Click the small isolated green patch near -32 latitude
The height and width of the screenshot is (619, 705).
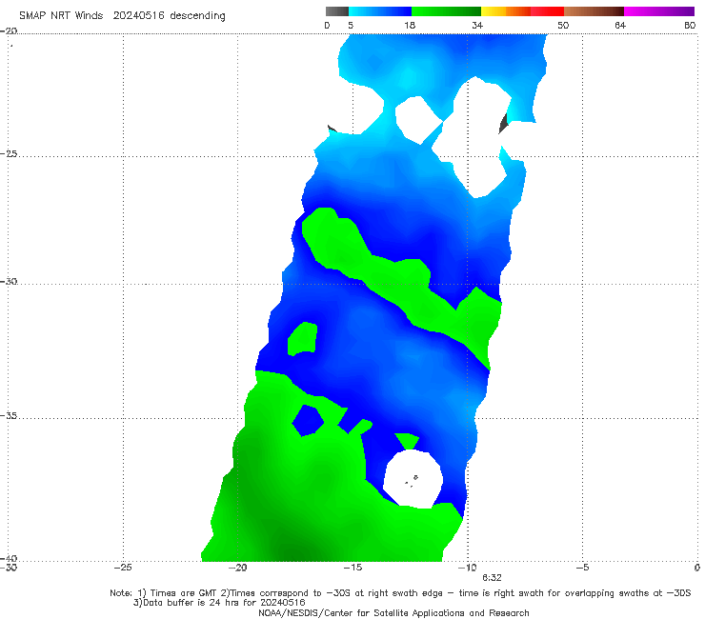303,338
